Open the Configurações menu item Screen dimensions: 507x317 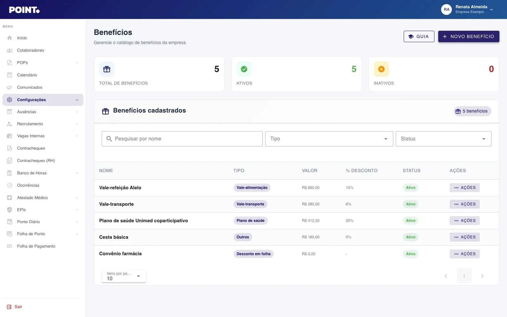point(43,100)
